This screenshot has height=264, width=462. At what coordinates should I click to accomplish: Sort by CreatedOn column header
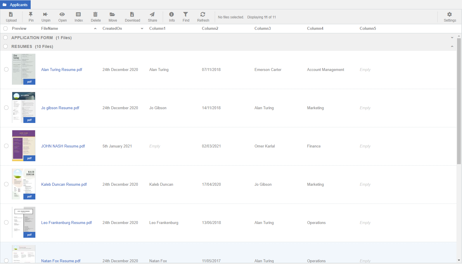(112, 29)
